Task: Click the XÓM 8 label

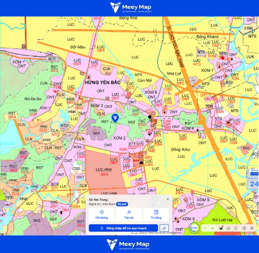Action: (x=188, y=219)
